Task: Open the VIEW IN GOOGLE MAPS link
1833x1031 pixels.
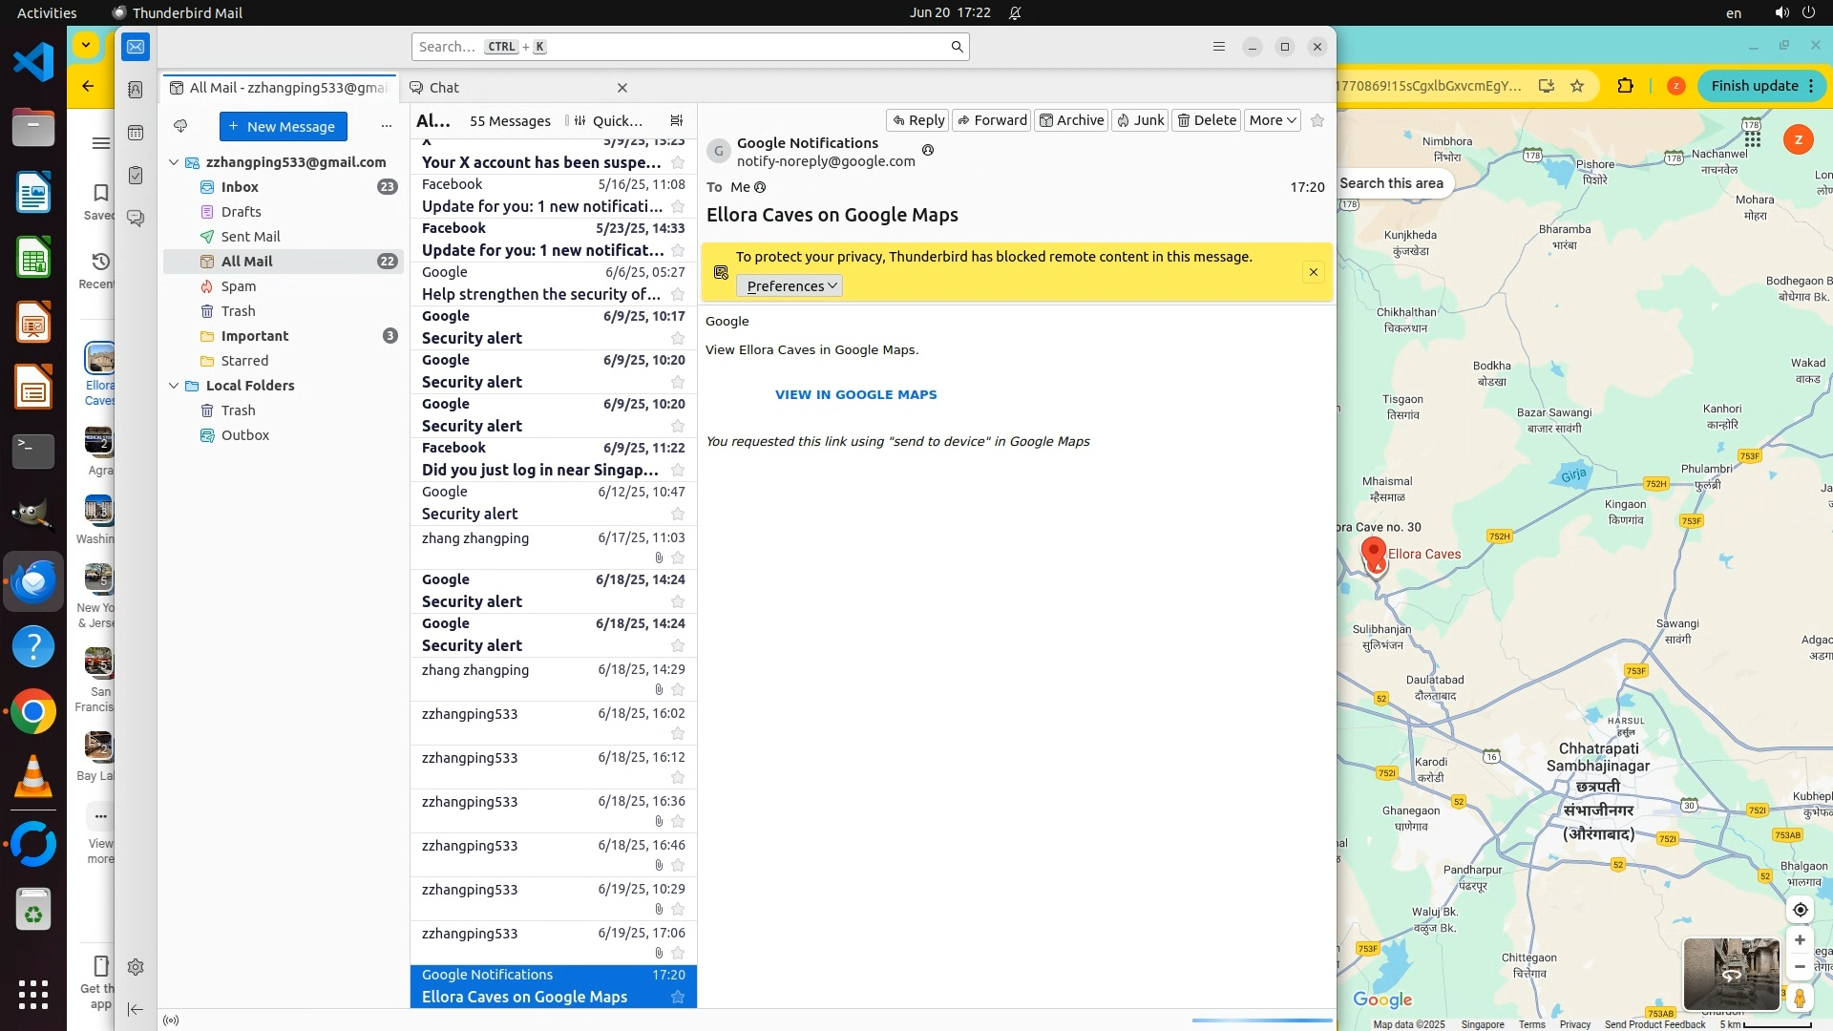Action: [855, 394]
